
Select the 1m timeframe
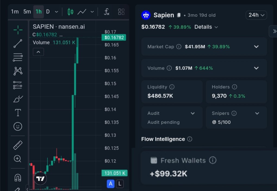(15, 12)
